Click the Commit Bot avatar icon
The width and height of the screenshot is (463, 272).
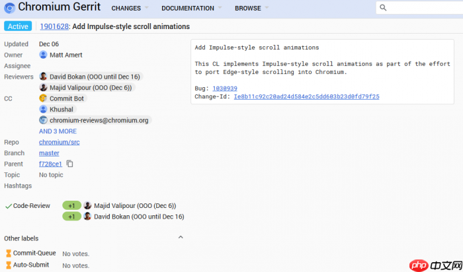[44, 98]
